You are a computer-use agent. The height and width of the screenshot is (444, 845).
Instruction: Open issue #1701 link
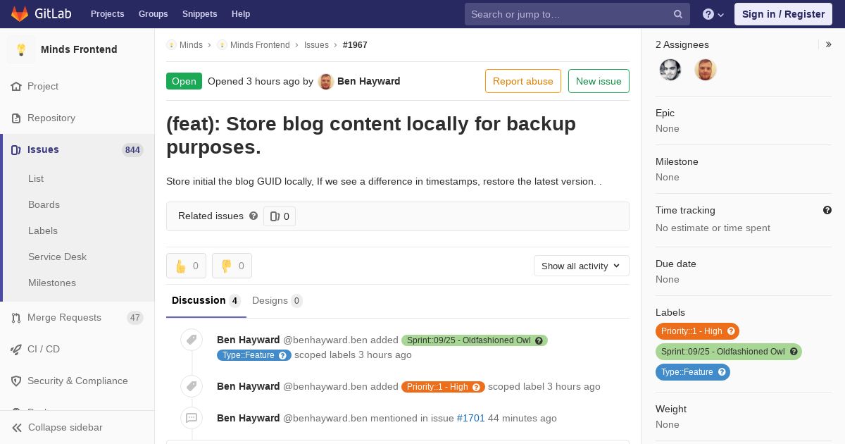471,418
